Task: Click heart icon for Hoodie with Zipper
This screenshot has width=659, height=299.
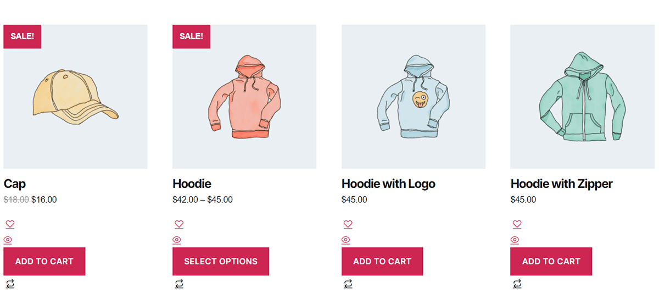Action: pyautogui.click(x=517, y=224)
